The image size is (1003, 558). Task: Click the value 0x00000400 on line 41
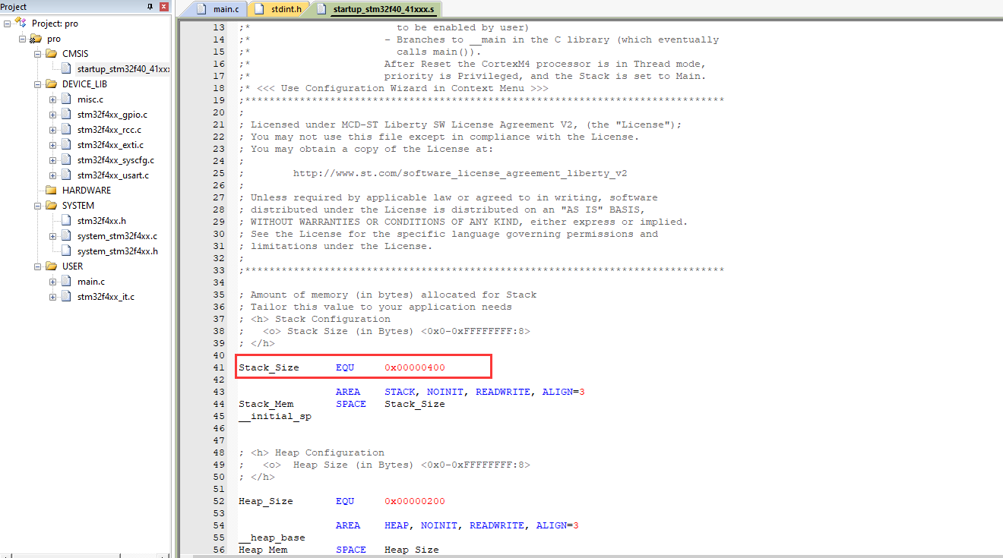coord(415,367)
